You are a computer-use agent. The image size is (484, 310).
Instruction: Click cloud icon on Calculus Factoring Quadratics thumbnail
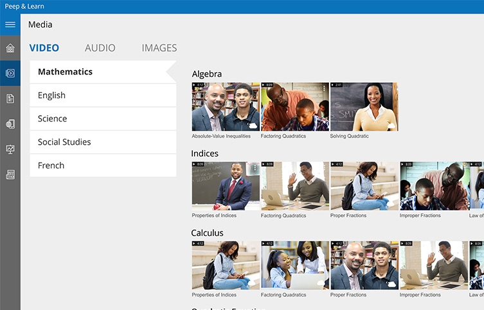(321, 283)
